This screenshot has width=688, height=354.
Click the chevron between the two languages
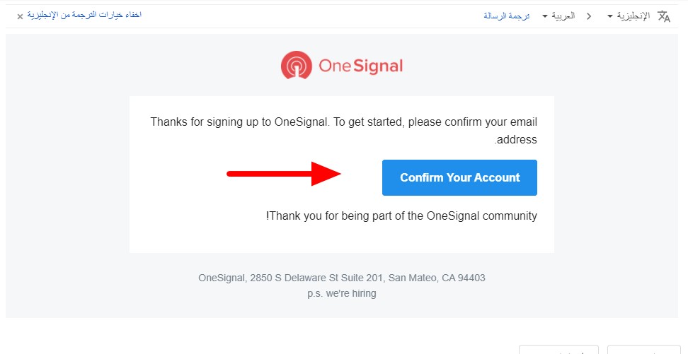tap(589, 16)
